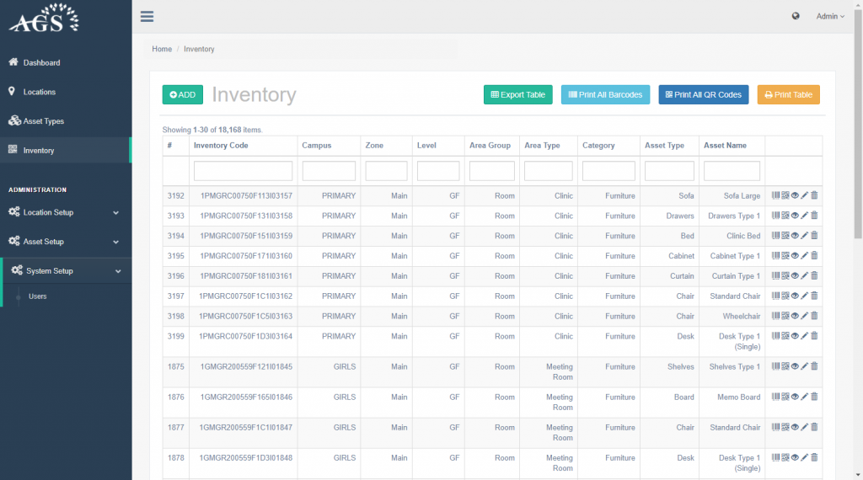View the Standard Chair clinic row eye icon
The height and width of the screenshot is (480, 863).
point(795,296)
